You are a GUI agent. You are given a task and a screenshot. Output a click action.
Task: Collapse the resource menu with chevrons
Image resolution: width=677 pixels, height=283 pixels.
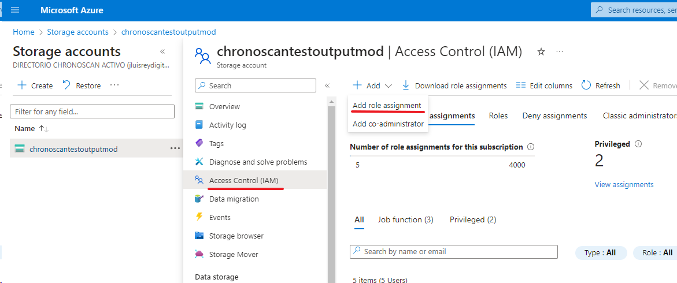[x=327, y=85]
